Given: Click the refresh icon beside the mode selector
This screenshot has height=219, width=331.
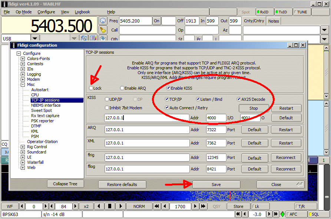Looking at the screenshot, I should coord(84,38).
